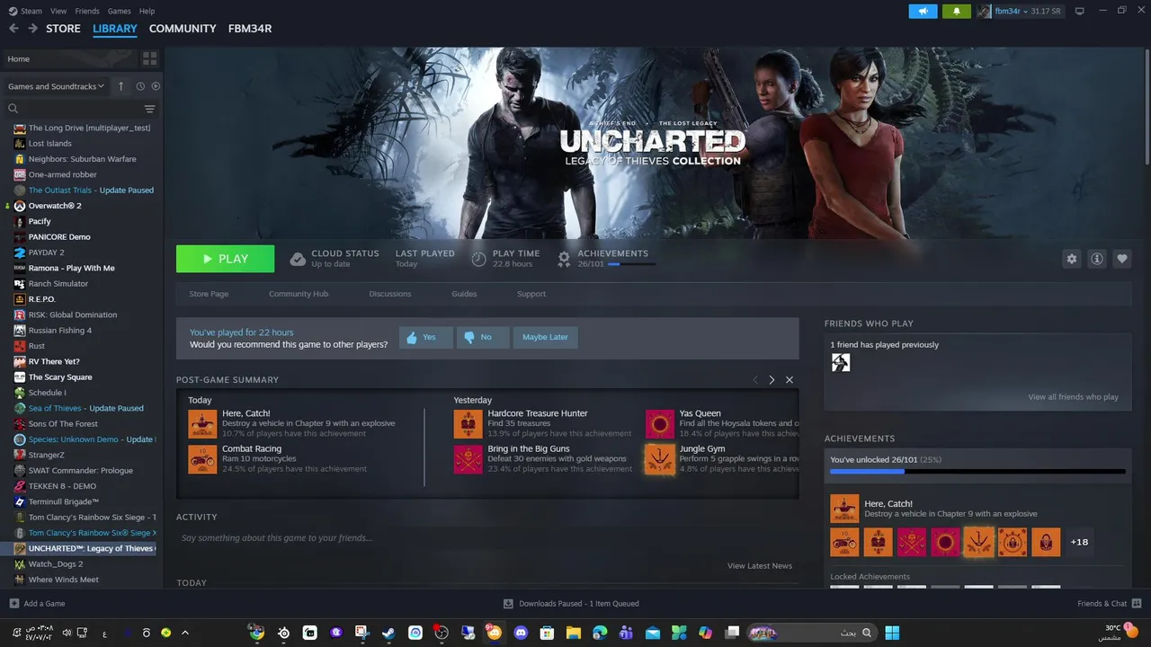Open the Friends menu
Viewport: 1151px width, 647px height.
click(87, 11)
